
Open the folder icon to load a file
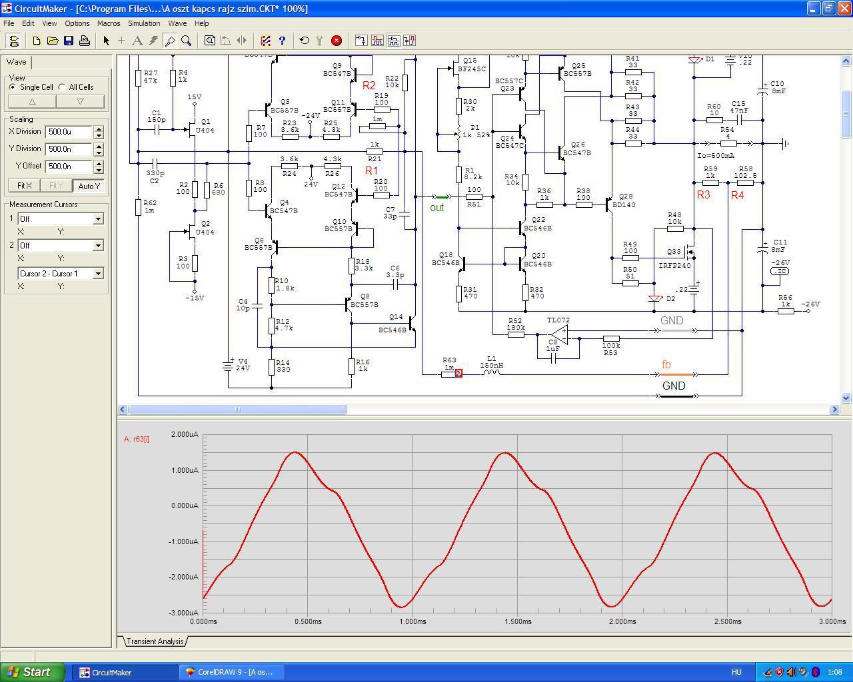[53, 41]
